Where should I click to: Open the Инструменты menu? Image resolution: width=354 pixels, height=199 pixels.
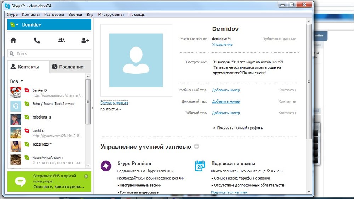coord(111,15)
